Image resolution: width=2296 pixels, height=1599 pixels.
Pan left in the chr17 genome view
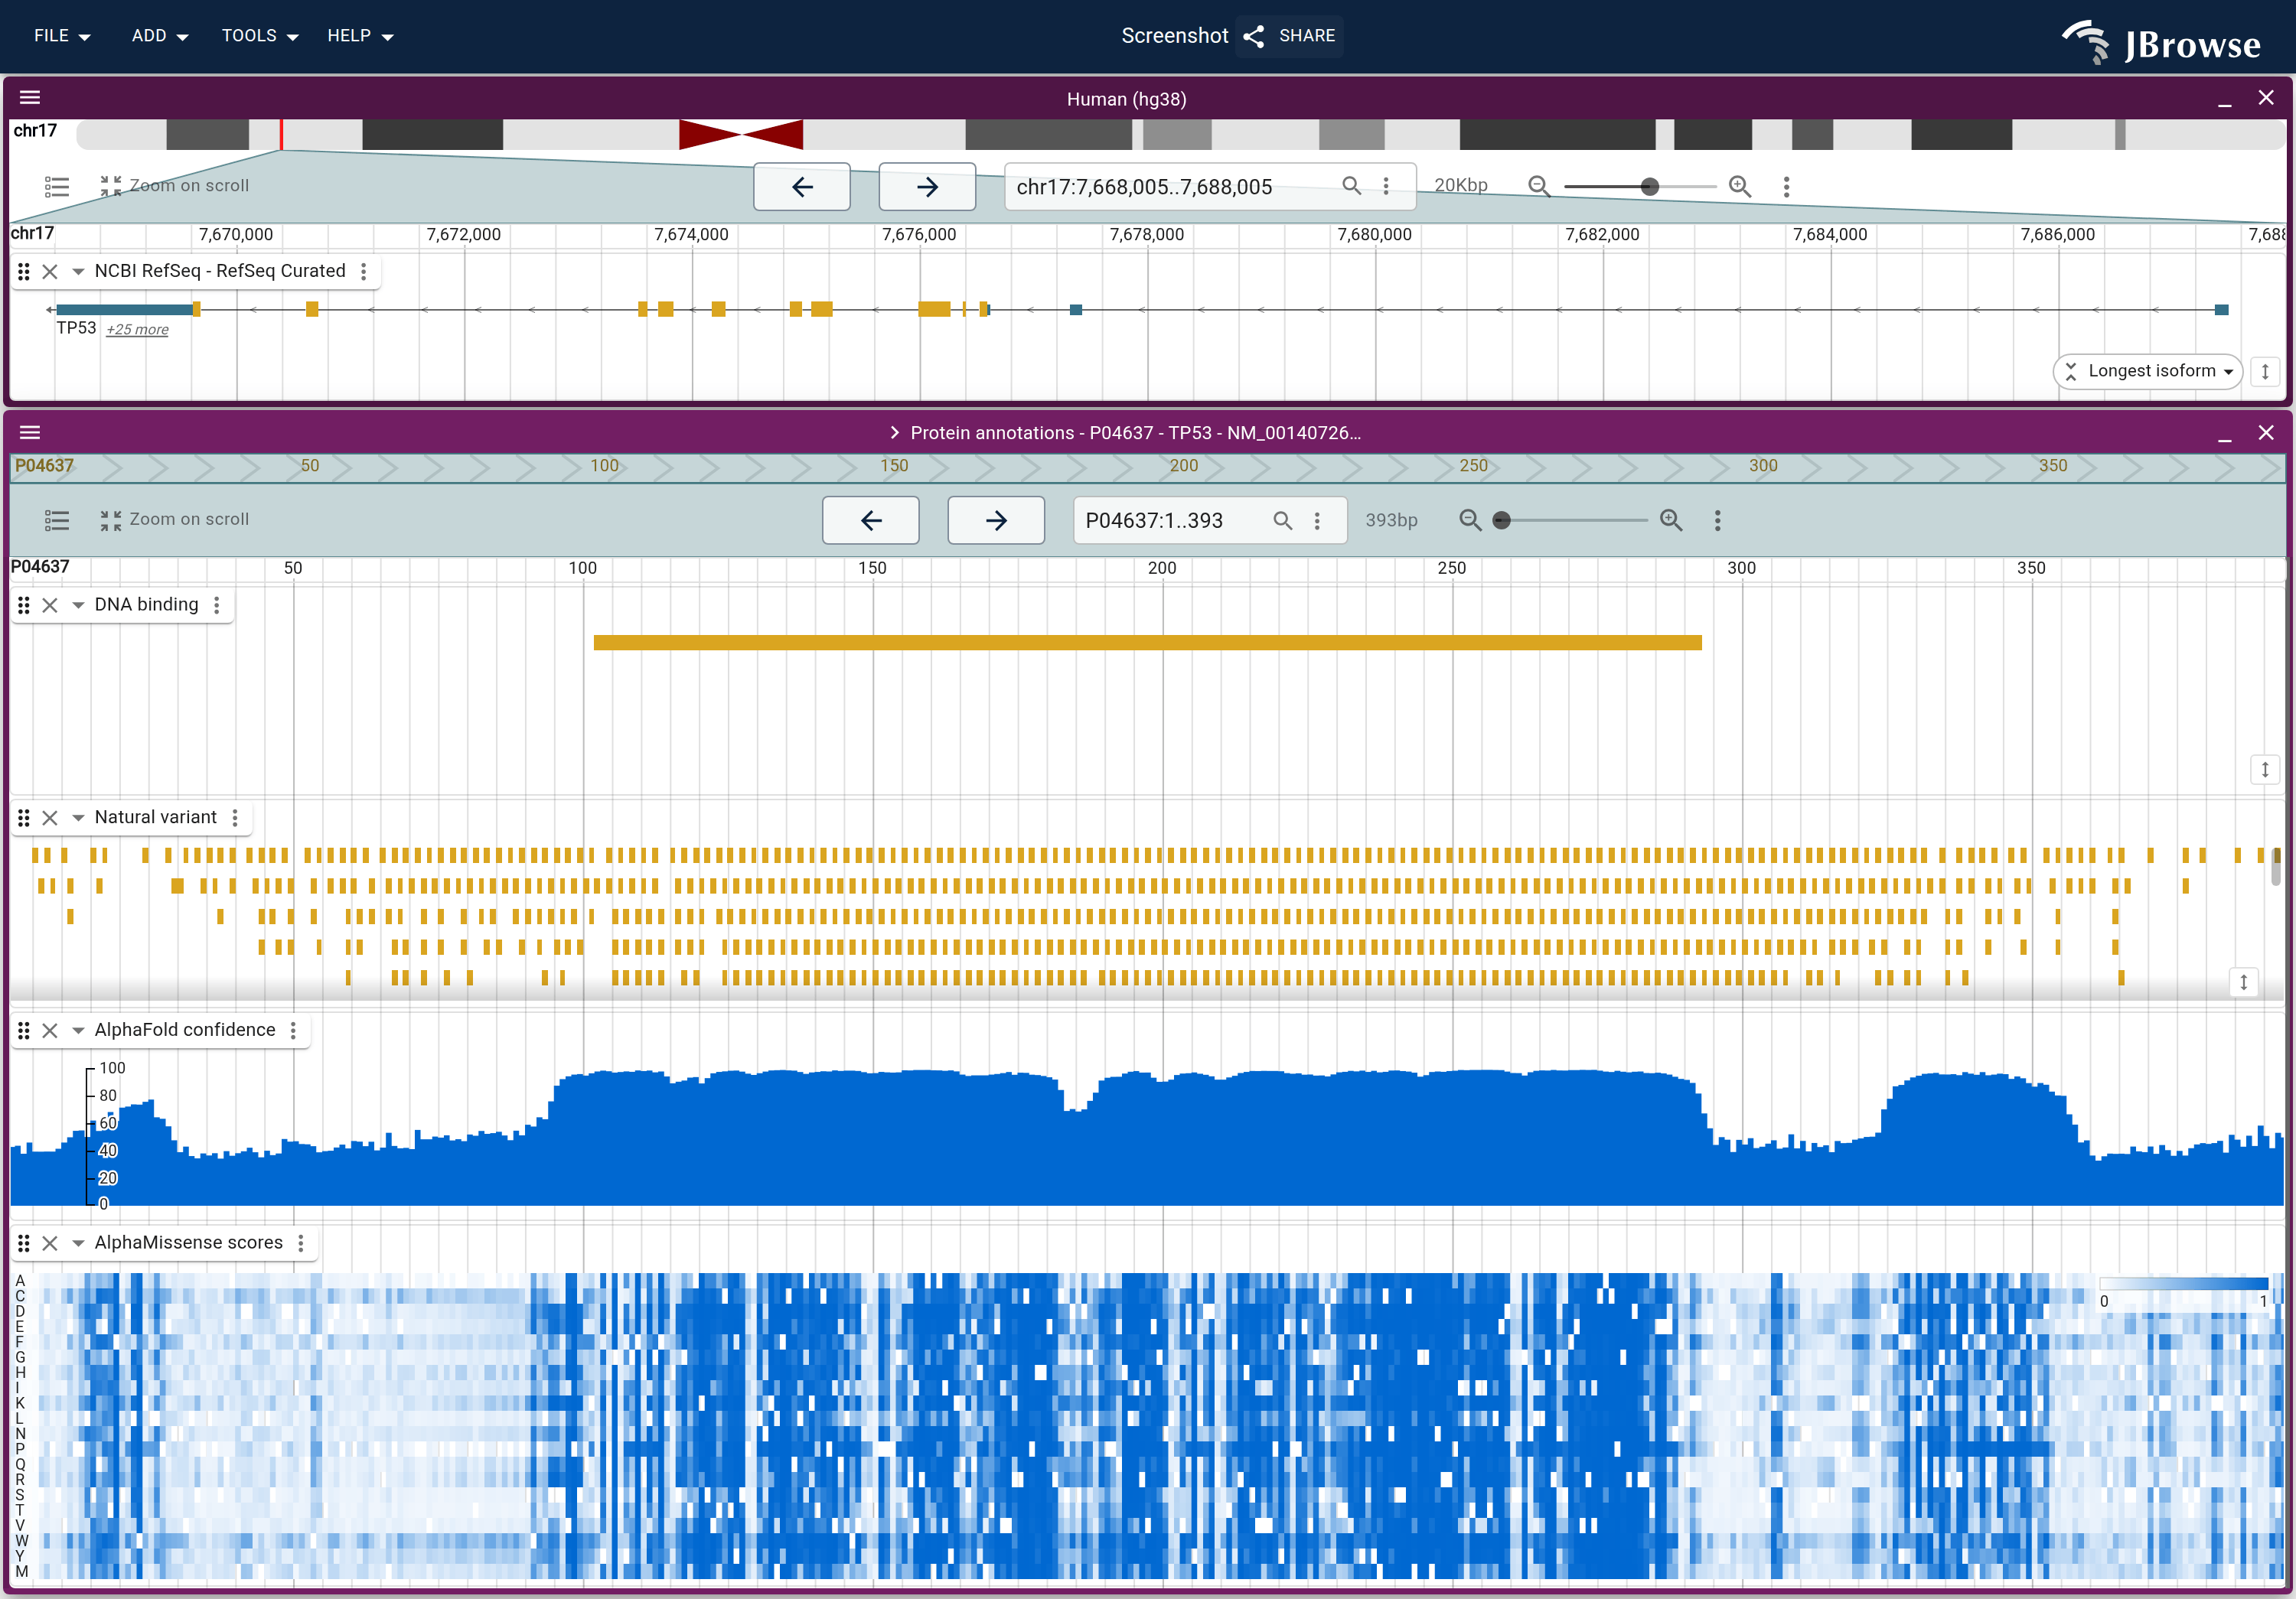[802, 187]
